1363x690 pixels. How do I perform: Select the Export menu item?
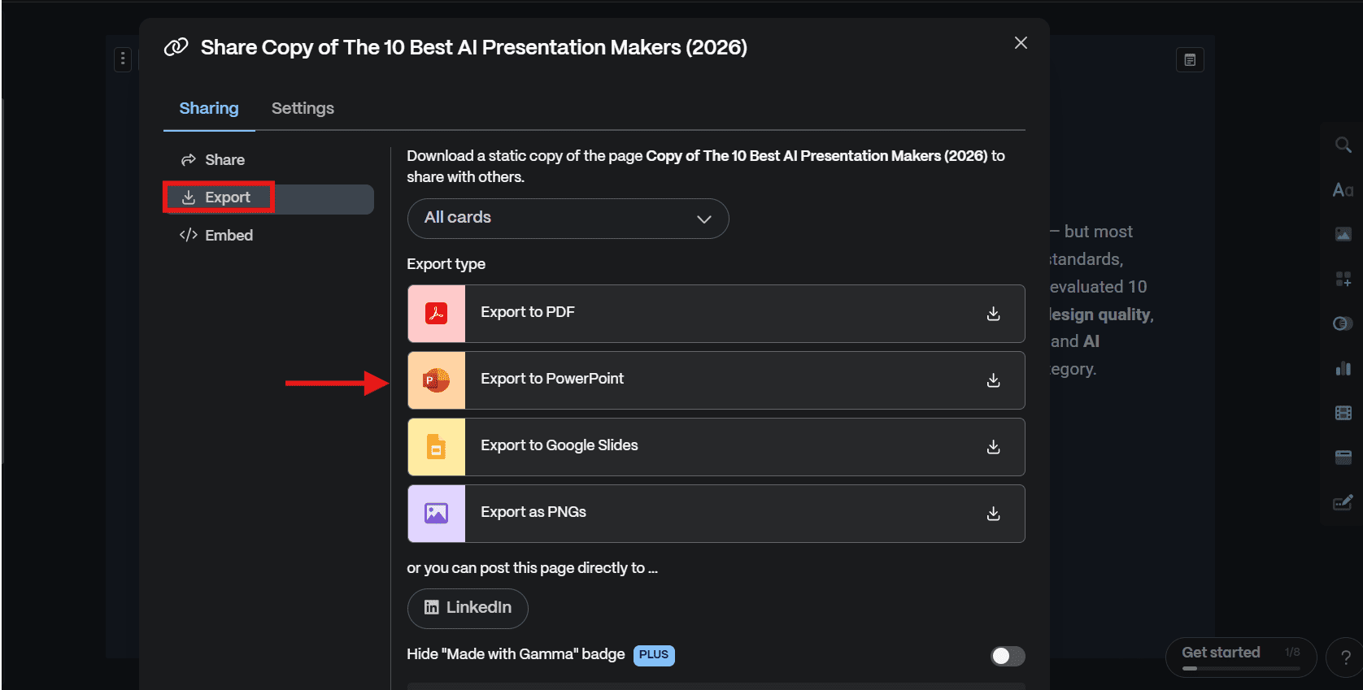point(268,197)
